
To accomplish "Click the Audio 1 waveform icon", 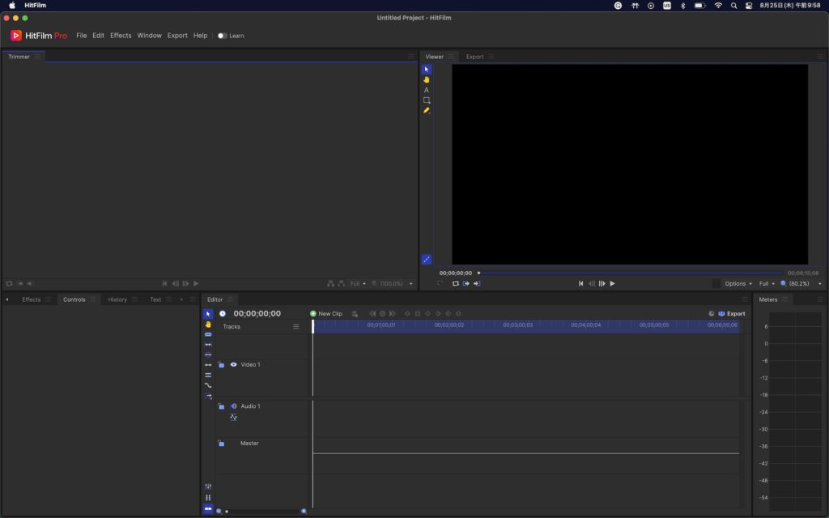I will click(233, 418).
